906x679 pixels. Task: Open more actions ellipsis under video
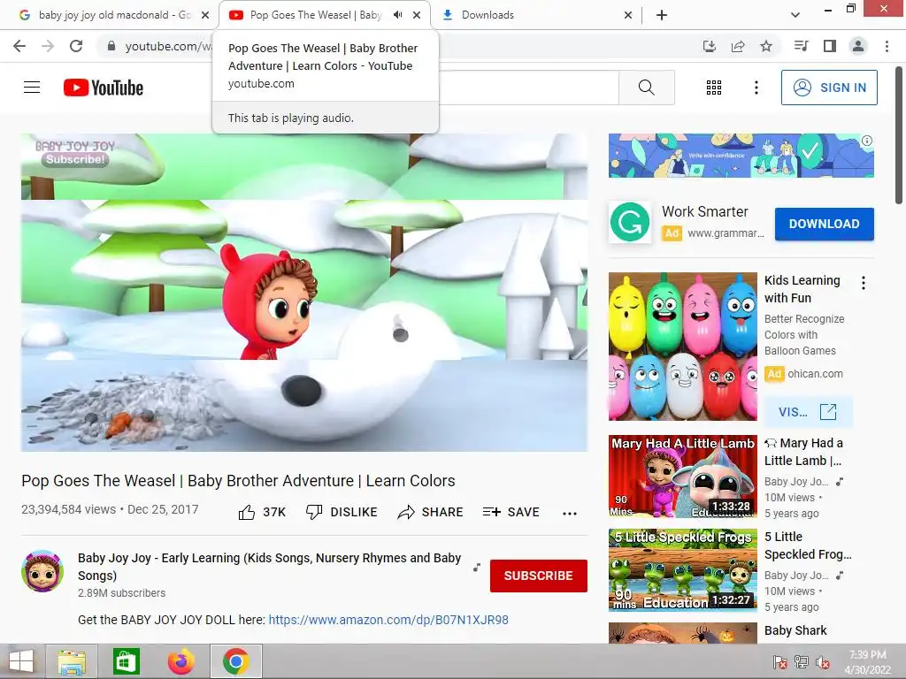click(570, 514)
